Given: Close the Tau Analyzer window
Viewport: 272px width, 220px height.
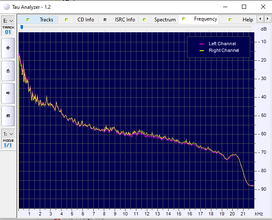Looking at the screenshot, I should pyautogui.click(x=263, y=7).
